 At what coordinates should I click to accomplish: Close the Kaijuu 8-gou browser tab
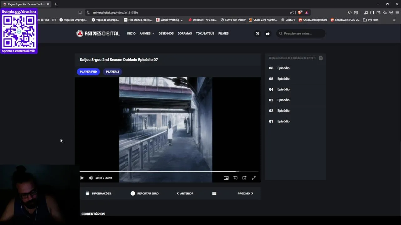click(48, 4)
